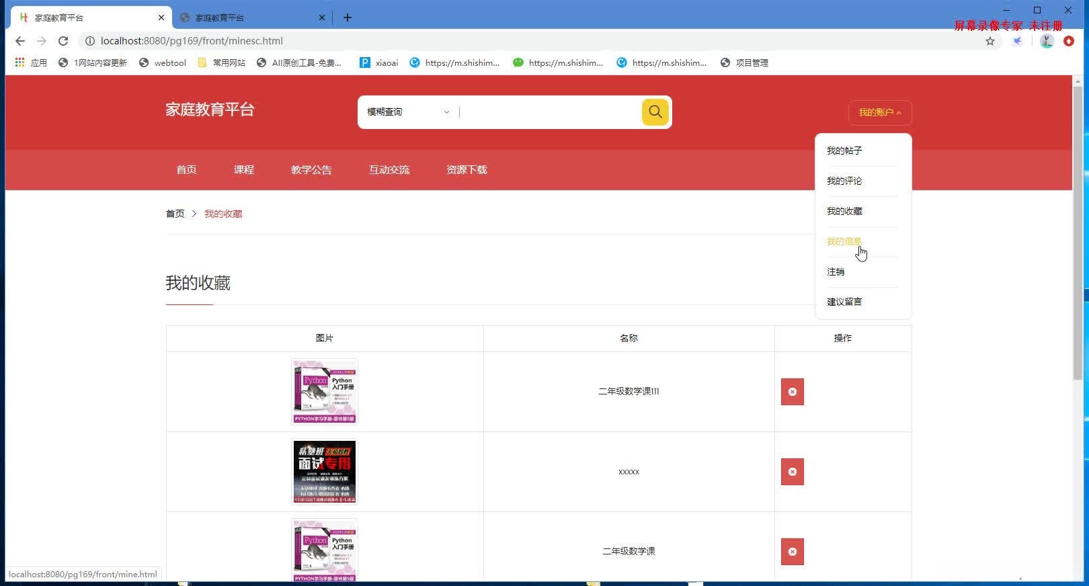Click the yellow search magnifier button
The height and width of the screenshot is (586, 1089).
[655, 112]
